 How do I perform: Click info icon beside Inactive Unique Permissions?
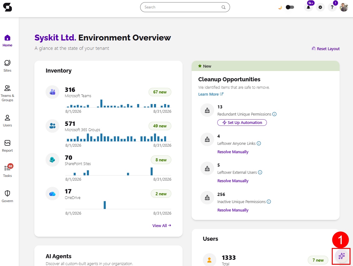[x=269, y=202]
